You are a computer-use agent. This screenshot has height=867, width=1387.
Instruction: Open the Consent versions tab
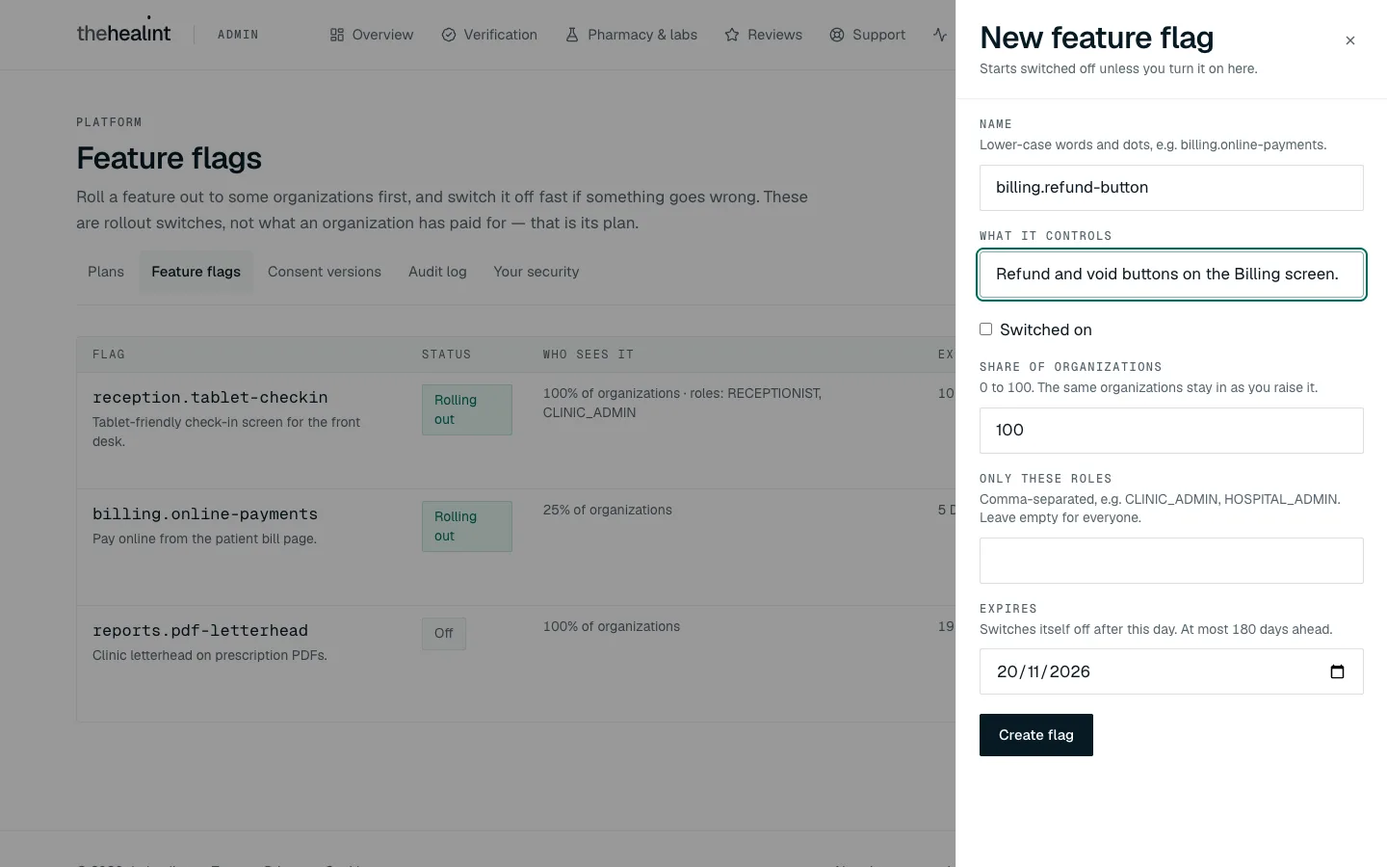pos(325,272)
